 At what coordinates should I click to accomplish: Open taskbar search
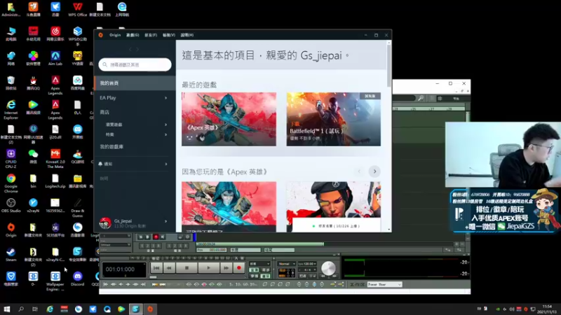coord(21,309)
